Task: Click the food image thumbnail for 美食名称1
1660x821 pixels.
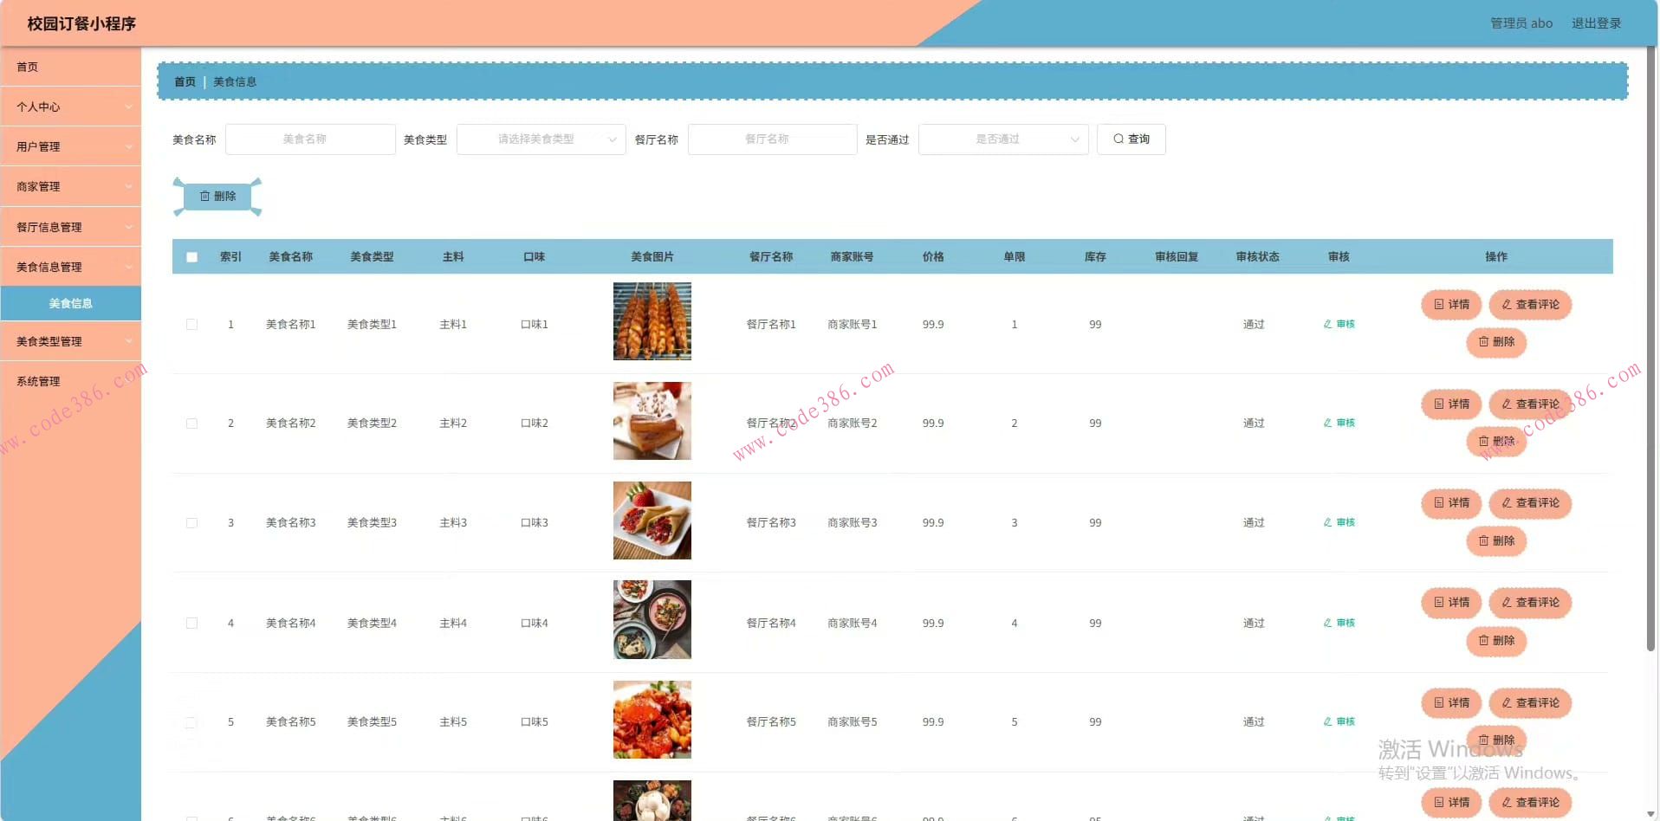Action: [652, 321]
